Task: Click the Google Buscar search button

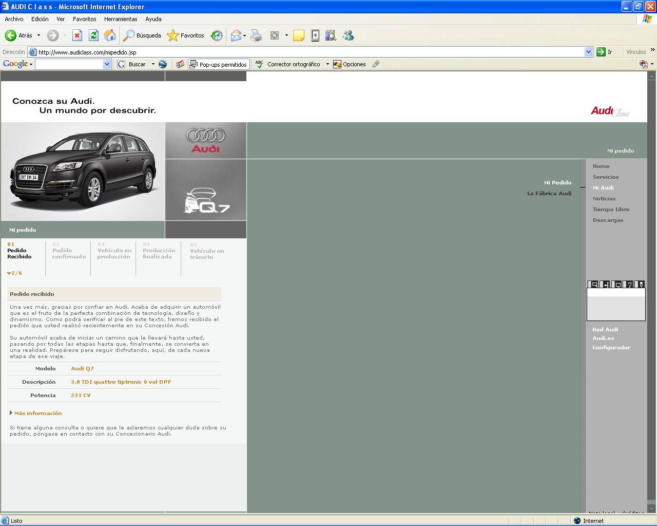Action: pyautogui.click(x=132, y=64)
